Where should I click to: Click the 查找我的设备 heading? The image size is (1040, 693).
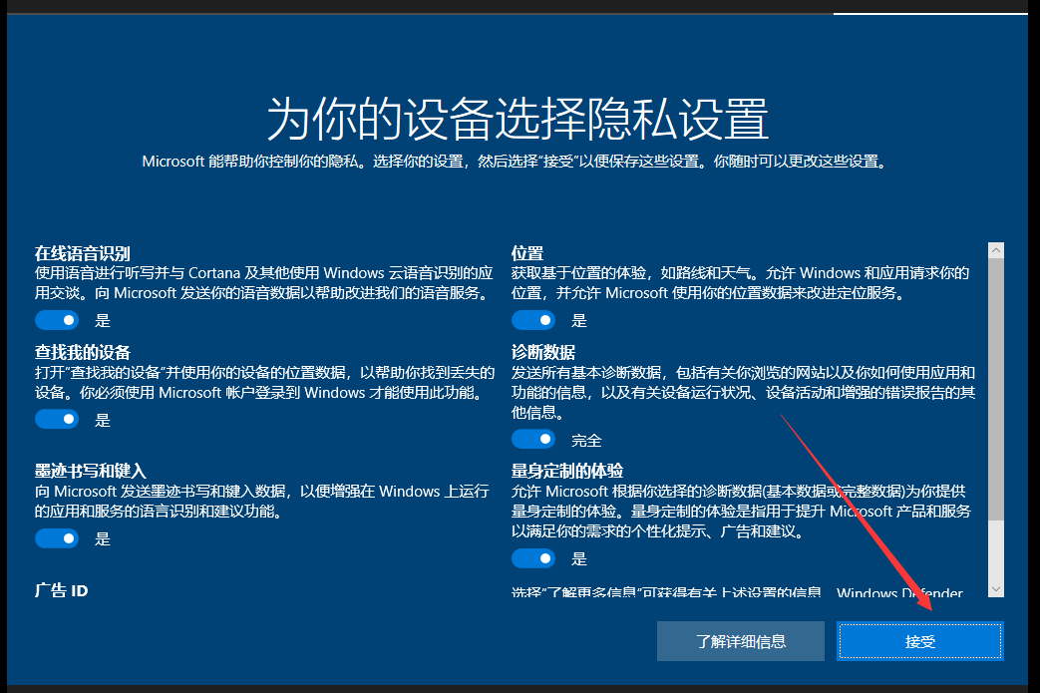(82, 352)
